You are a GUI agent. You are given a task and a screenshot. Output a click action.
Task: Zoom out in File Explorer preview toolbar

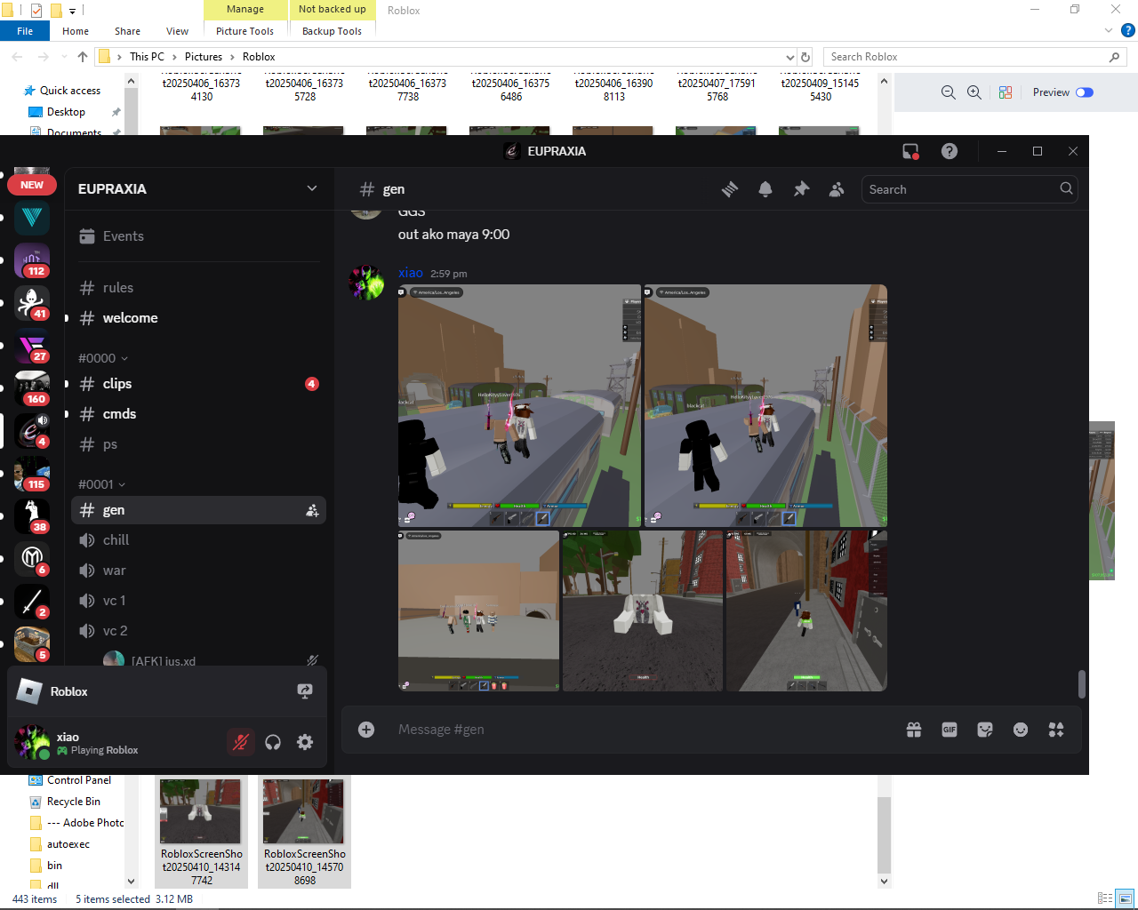(x=949, y=92)
